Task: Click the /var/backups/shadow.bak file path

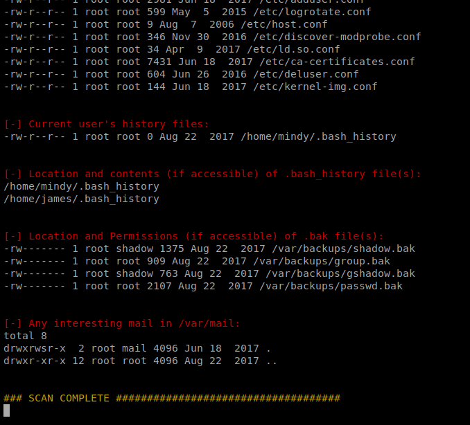Action: [344, 248]
